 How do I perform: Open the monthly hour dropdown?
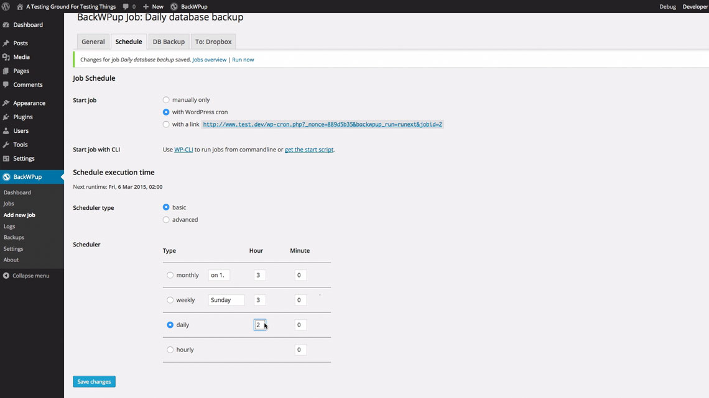coord(259,275)
